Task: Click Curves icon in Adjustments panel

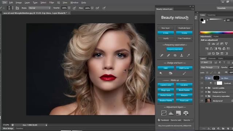Action: 218,44
